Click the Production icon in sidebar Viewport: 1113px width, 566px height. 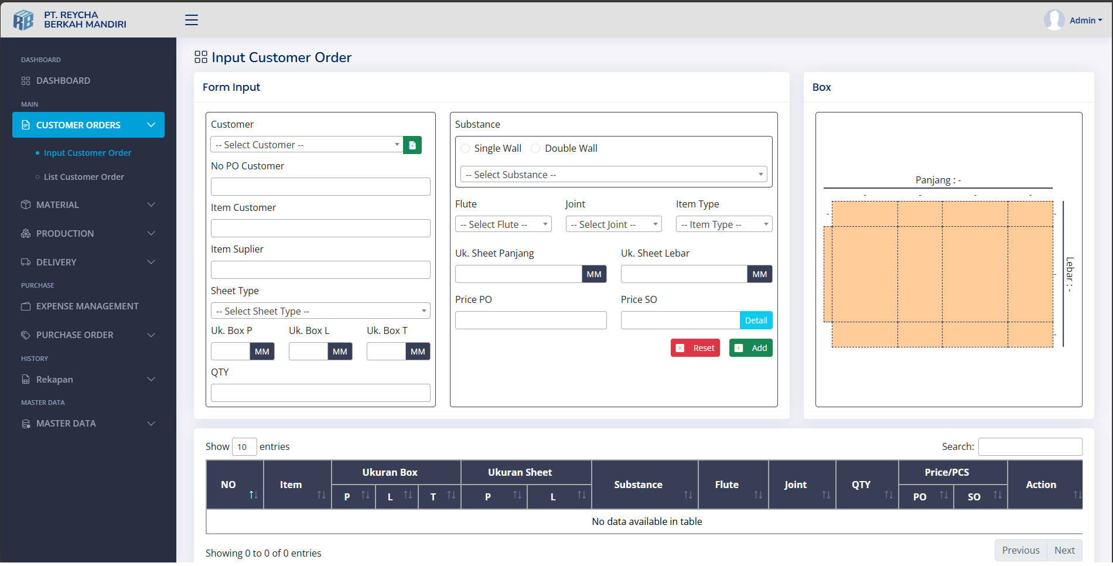pos(26,233)
